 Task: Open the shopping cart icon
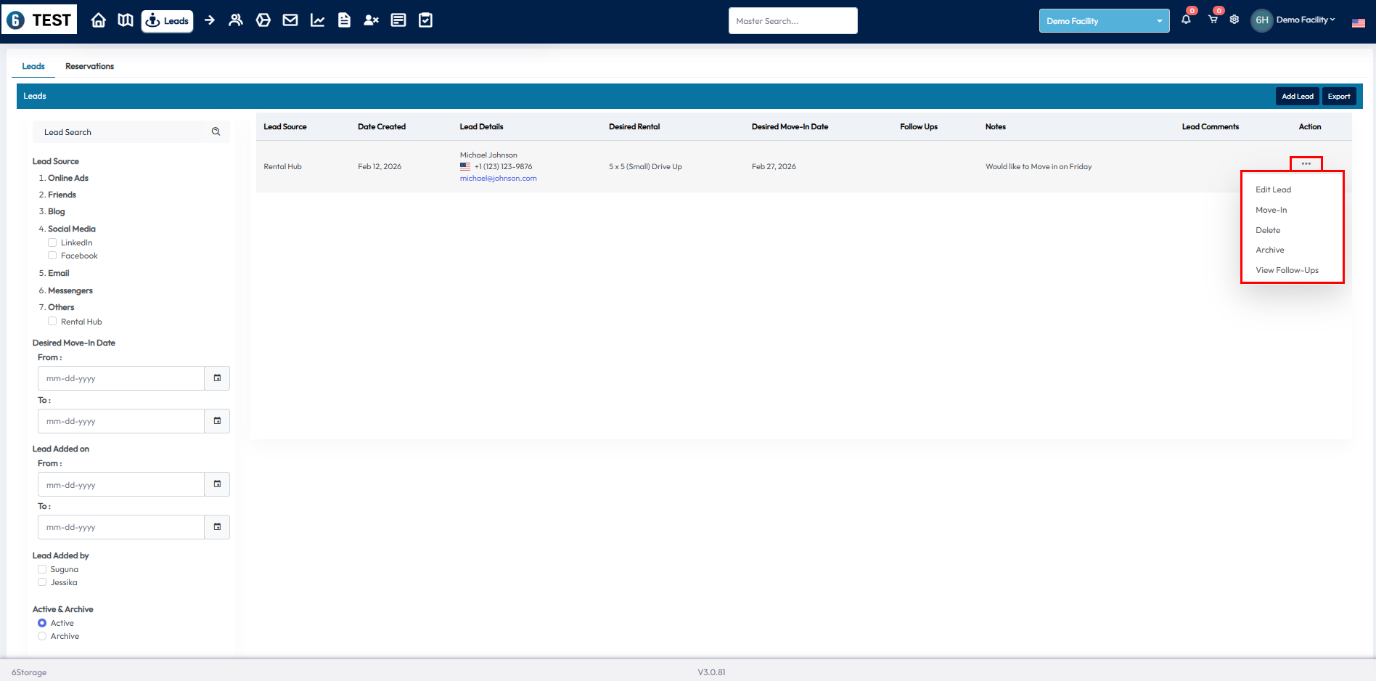pyautogui.click(x=1213, y=20)
